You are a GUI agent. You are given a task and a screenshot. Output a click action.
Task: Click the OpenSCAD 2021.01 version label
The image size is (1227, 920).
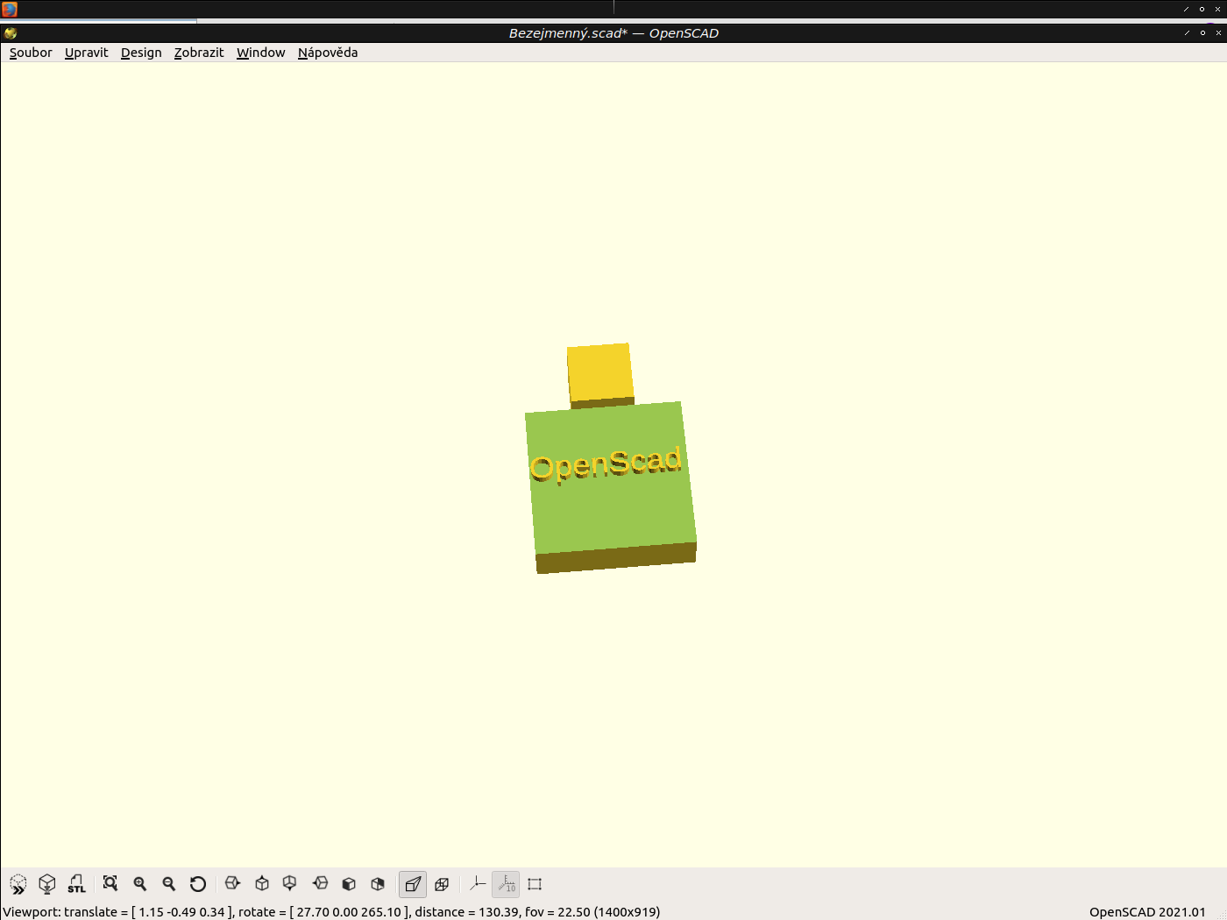coord(1147,912)
